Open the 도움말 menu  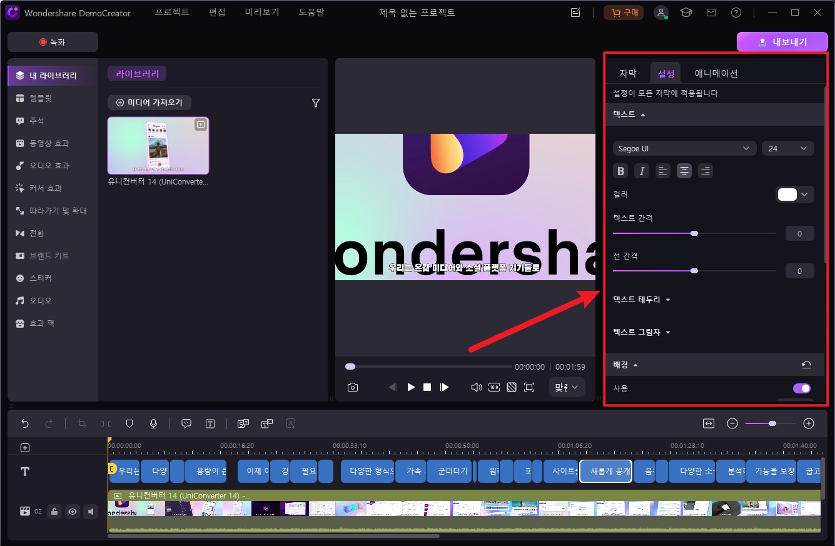click(x=311, y=13)
